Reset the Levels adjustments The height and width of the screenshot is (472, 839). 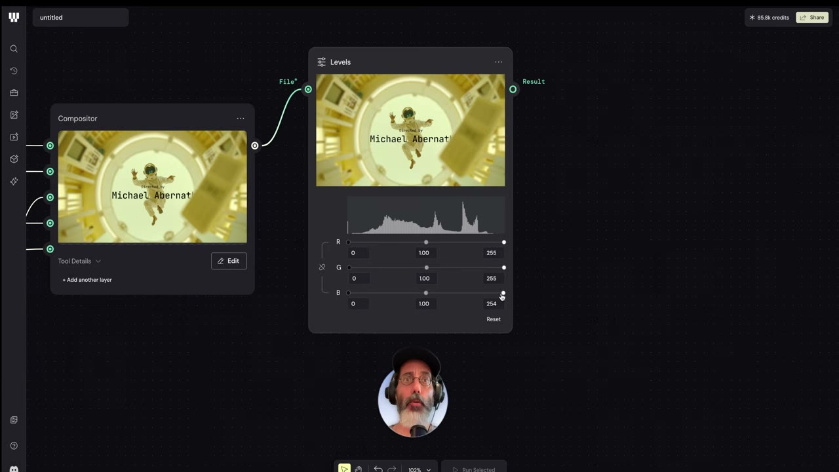(x=494, y=319)
